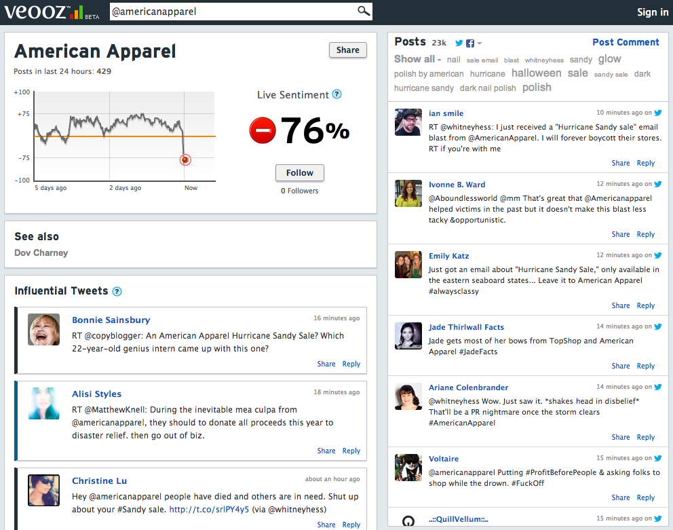Click the red negative sentiment icon

click(x=263, y=130)
